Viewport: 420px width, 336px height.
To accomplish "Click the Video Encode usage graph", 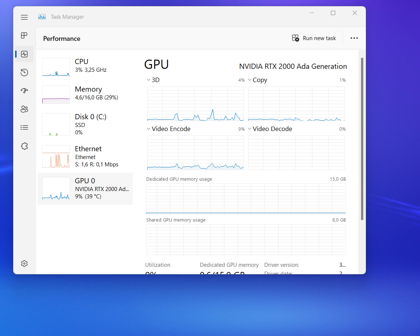I will point(196,153).
